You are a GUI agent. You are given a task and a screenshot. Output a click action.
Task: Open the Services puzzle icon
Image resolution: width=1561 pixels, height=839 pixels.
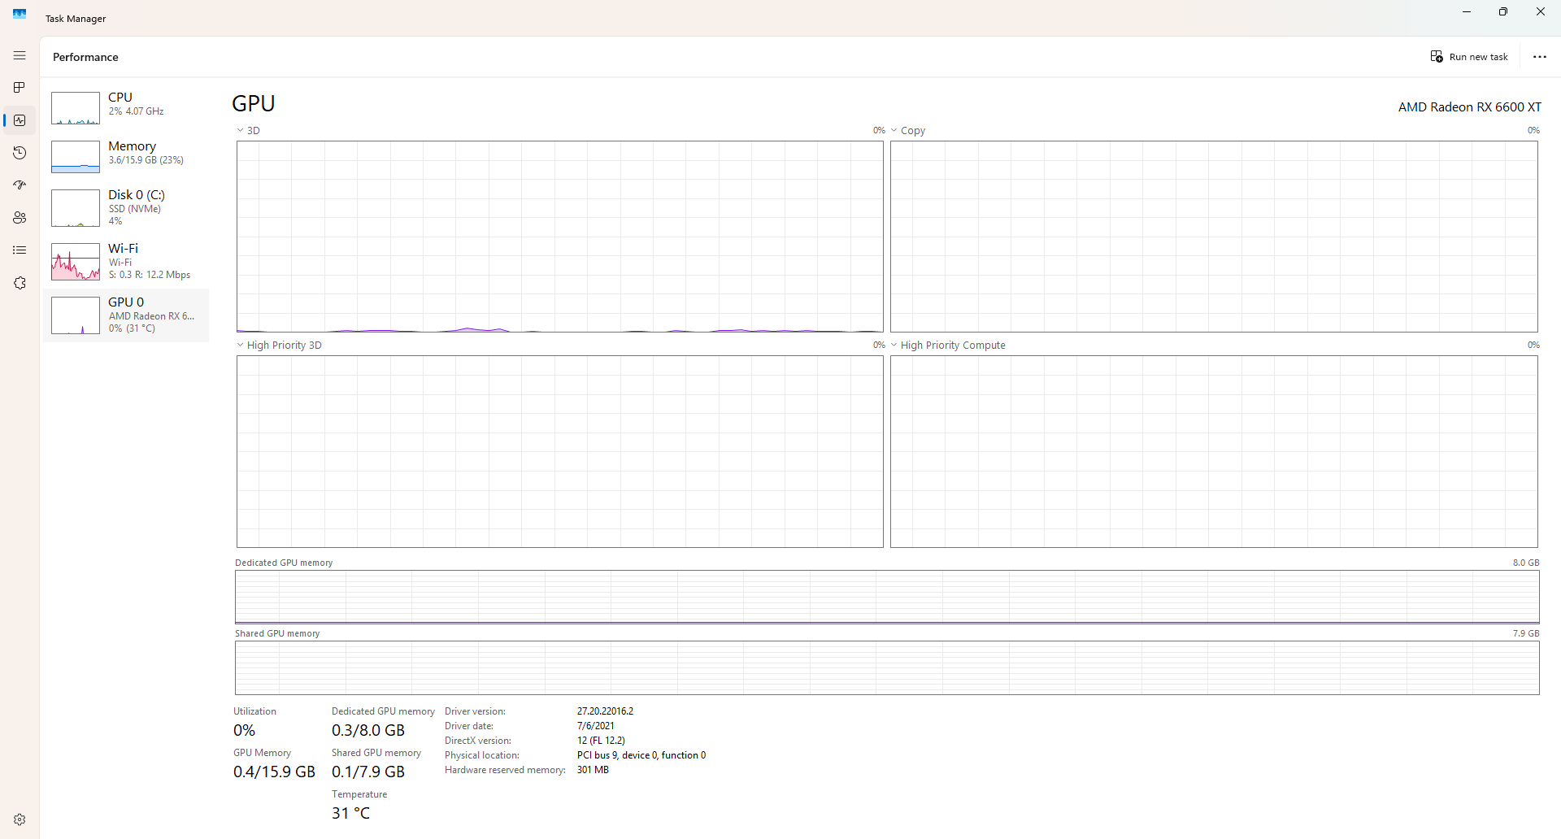point(20,283)
